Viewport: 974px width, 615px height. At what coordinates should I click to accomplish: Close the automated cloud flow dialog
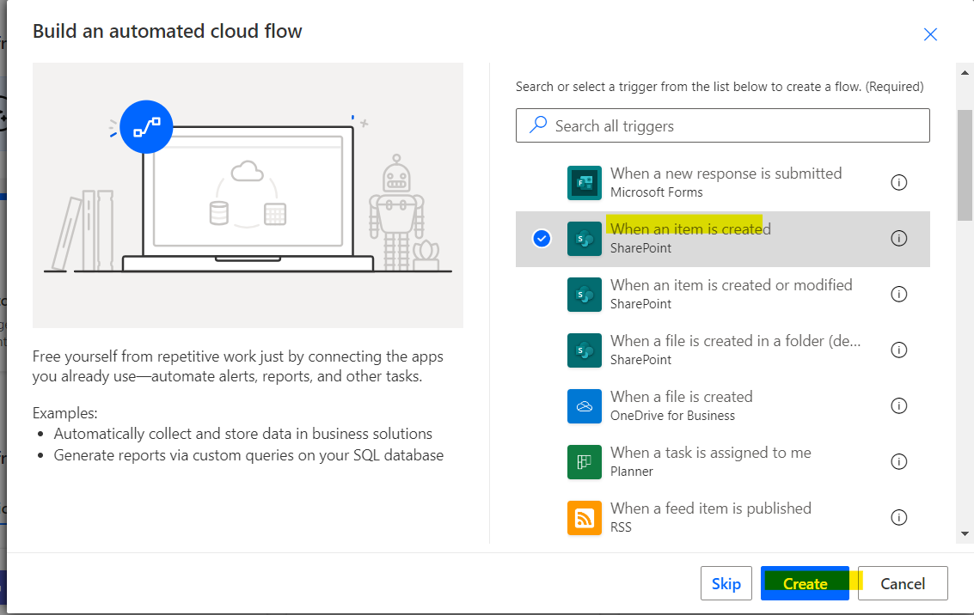[x=930, y=34]
